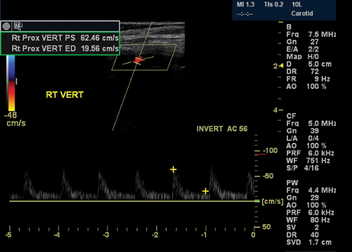352x252 pixels.
Task: Click the green baseline marker on velocity scale
Action: pos(257,201)
